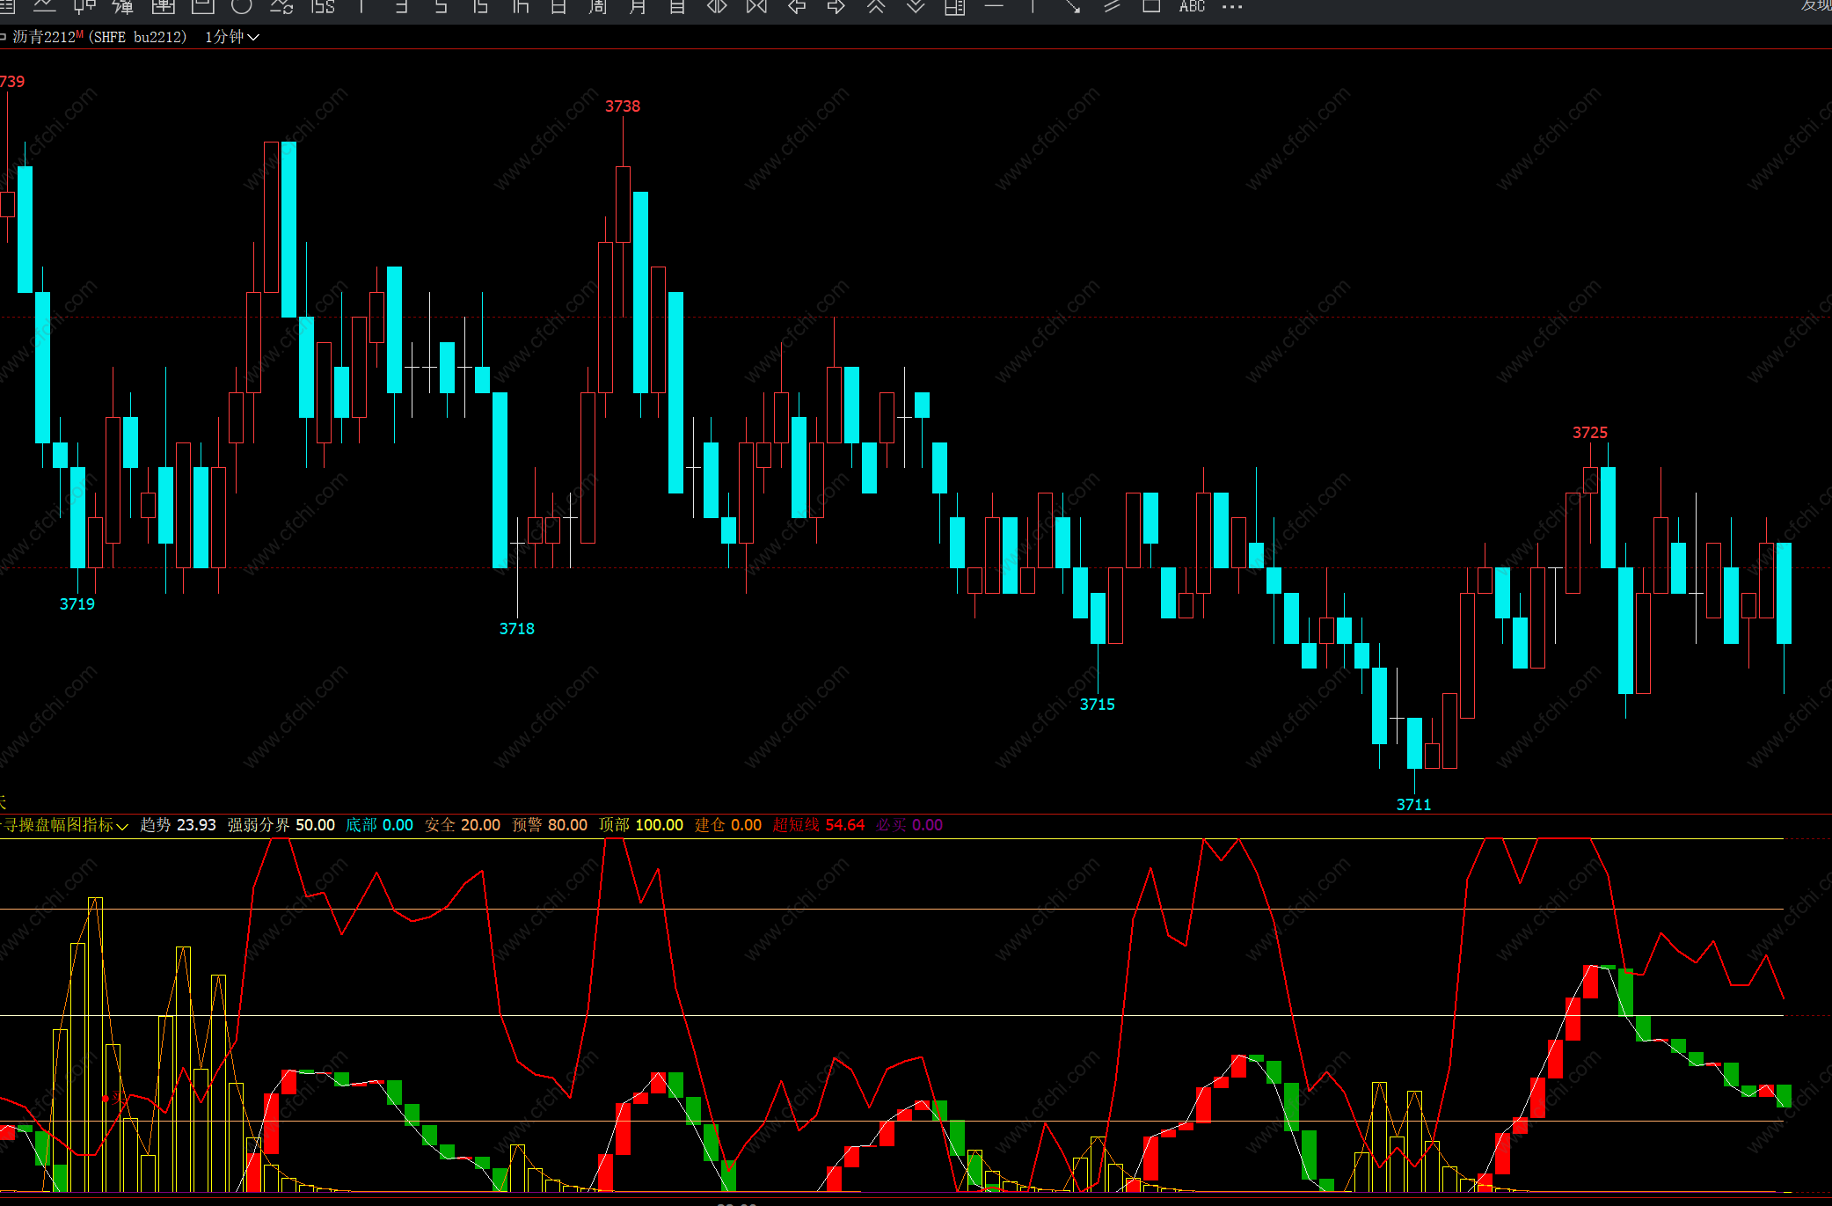Click the double up chevron icon
1832x1206 pixels.
tap(876, 6)
